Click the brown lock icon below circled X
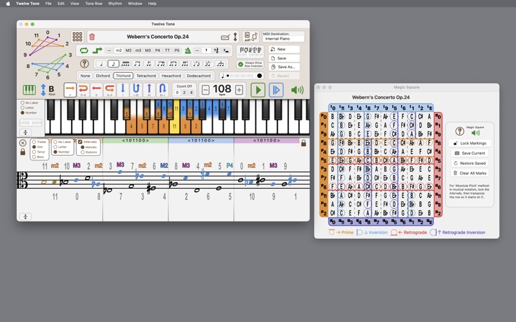The width and height of the screenshot is (516, 322). [23, 152]
